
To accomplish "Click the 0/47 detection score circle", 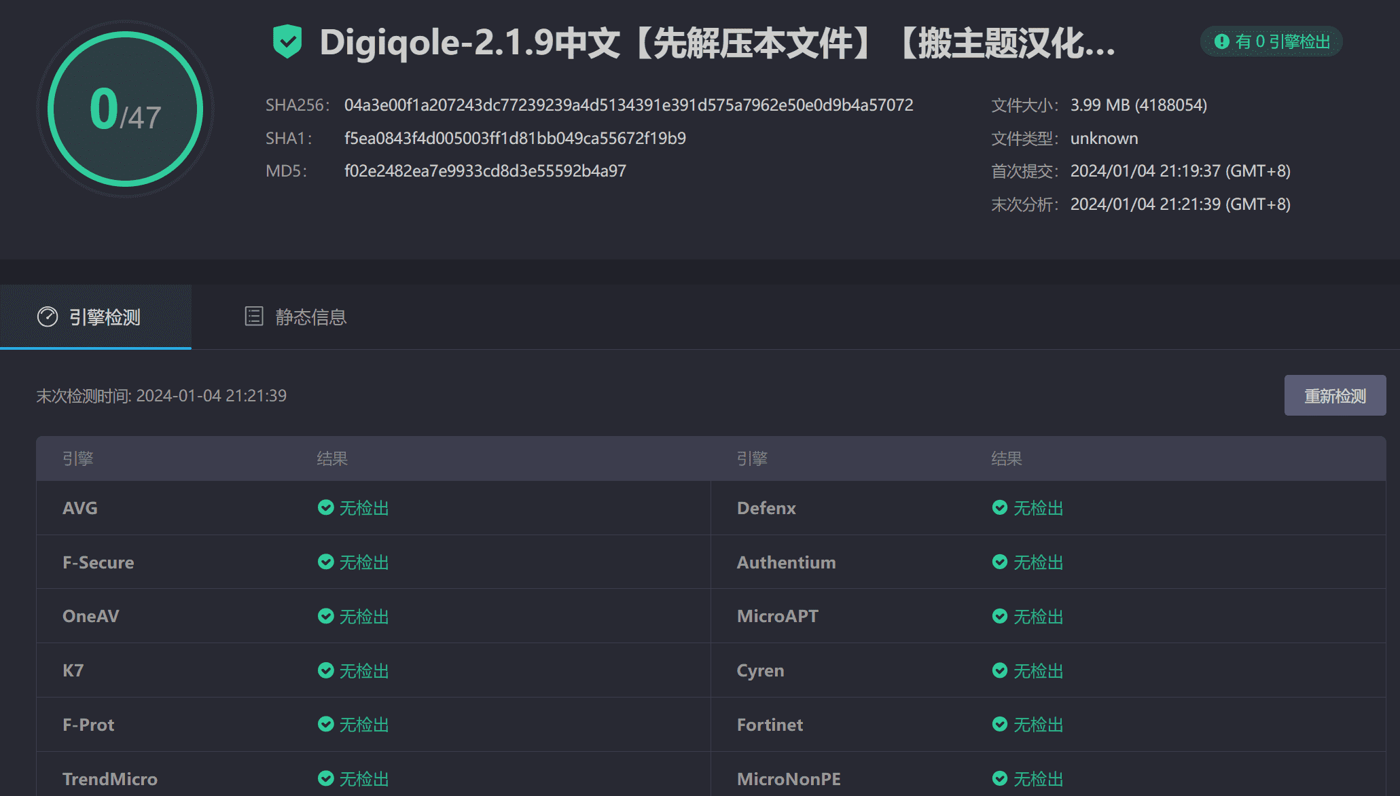I will (126, 109).
